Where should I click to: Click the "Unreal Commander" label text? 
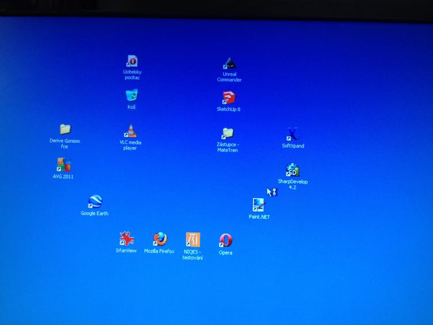coord(229,77)
